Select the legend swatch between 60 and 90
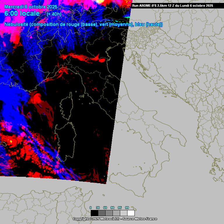This screenshot has width=224, height=224. (x=109, y=213)
